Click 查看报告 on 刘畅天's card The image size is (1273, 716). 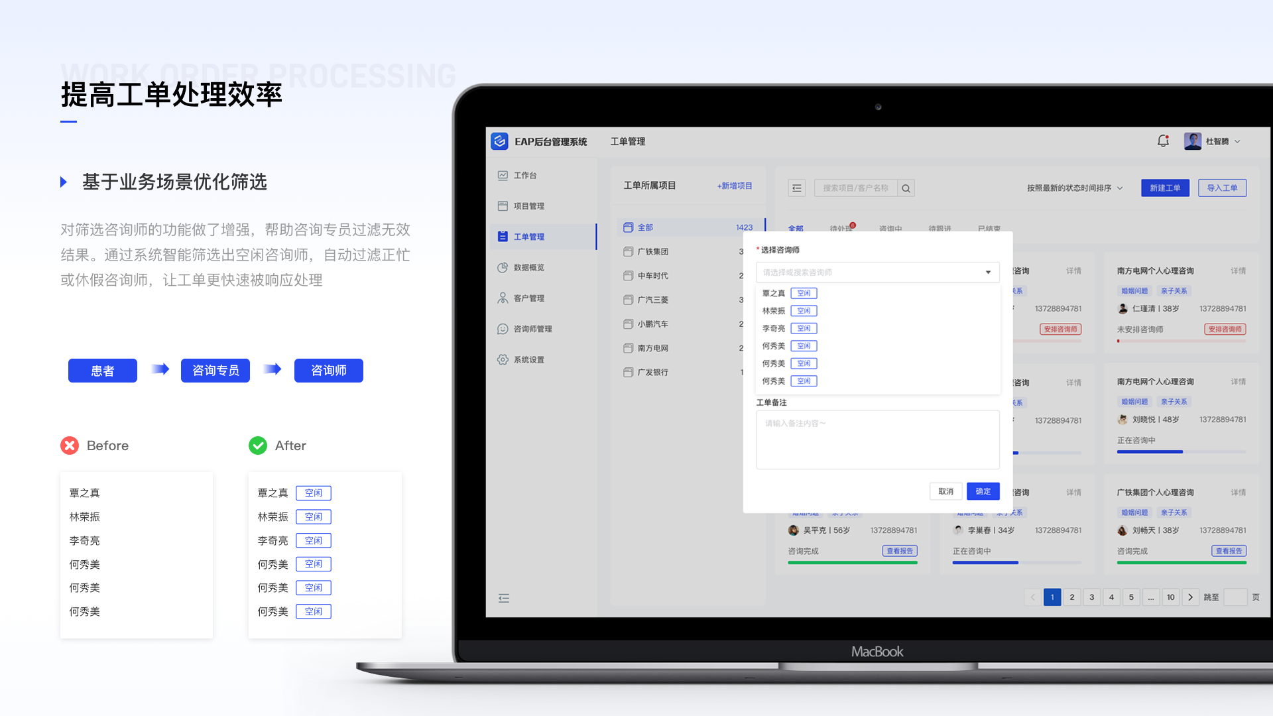tap(1229, 551)
